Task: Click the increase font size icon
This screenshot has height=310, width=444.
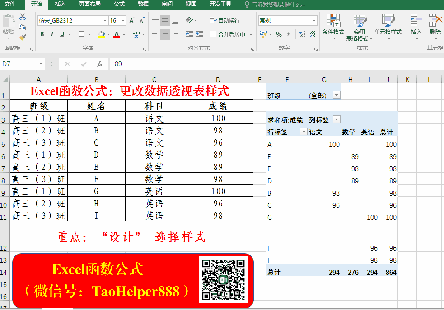Action: (132, 21)
